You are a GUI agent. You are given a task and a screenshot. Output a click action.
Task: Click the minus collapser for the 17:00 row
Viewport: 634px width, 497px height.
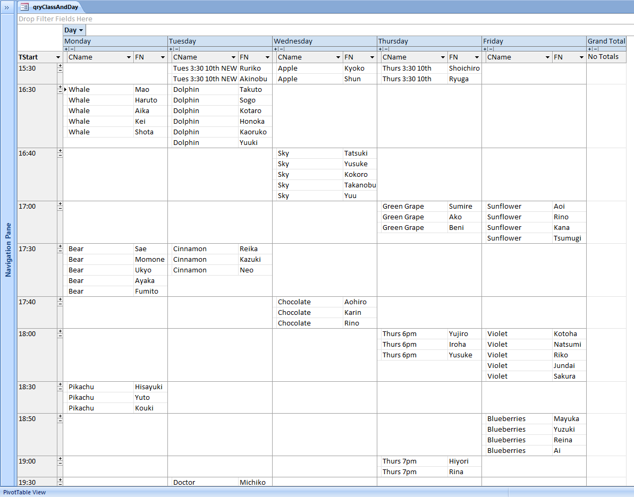[60, 209]
